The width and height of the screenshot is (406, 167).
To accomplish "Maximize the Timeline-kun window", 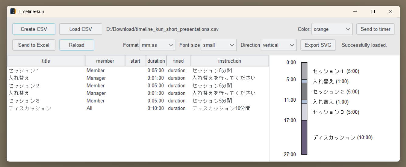I will tap(373, 11).
